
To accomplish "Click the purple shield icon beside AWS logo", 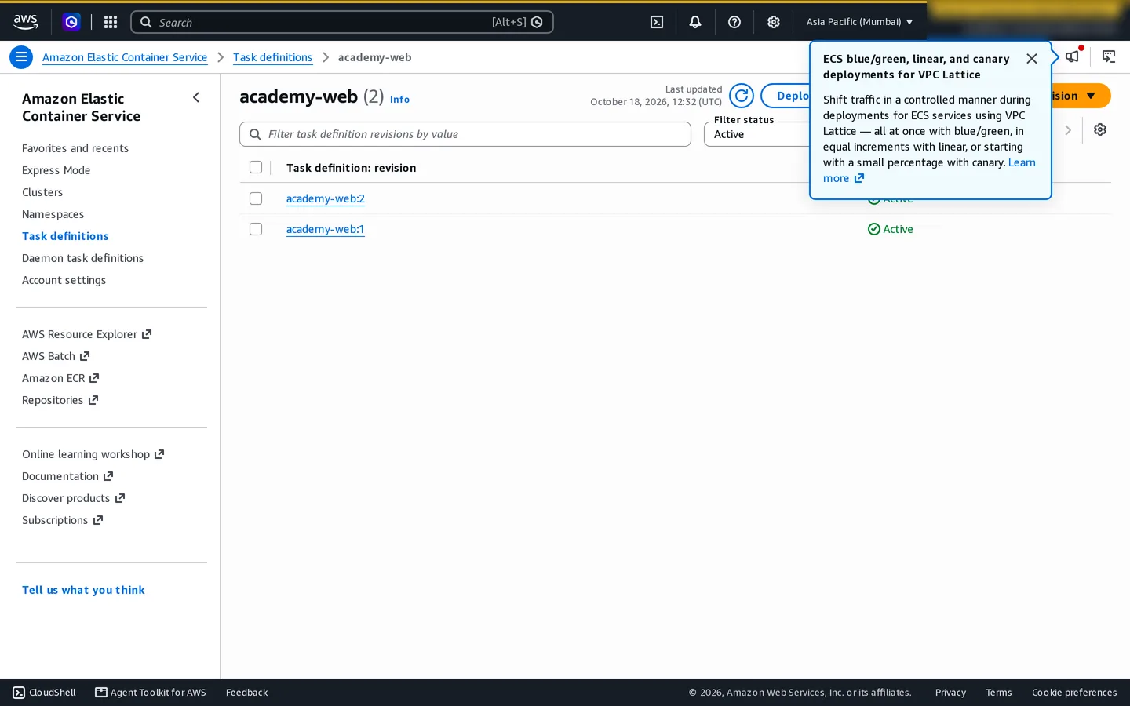I will click(71, 22).
